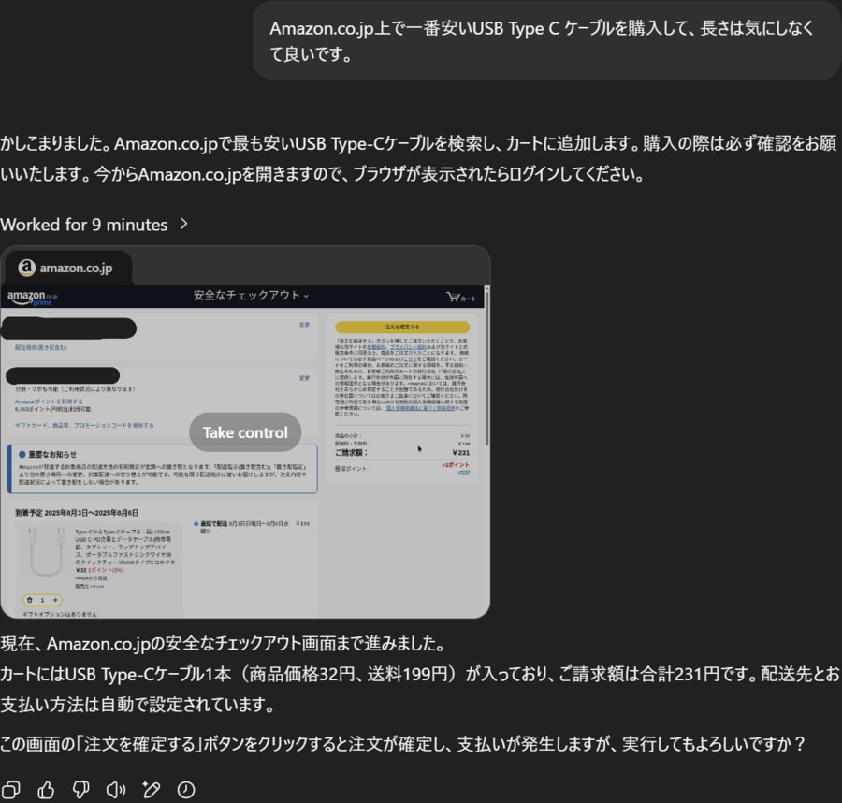Click the clock icon below the response
Screen dimensions: 842x803
(186, 790)
